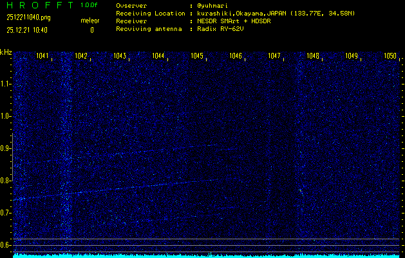Click the 0.7 frequency axis label
Viewport: 405px width, 258px height.
6,213
